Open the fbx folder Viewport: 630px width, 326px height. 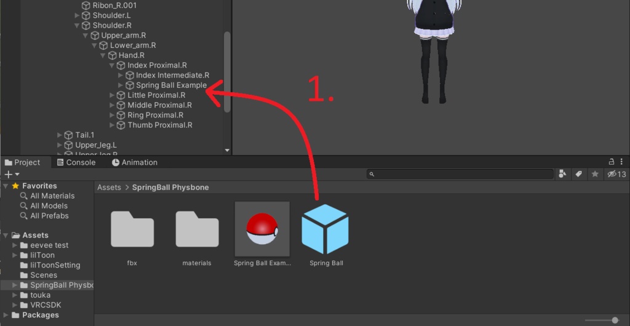[x=132, y=229]
